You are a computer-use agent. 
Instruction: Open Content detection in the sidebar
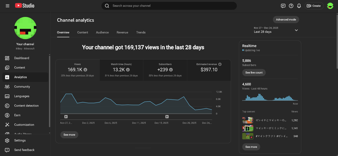[x=26, y=106]
